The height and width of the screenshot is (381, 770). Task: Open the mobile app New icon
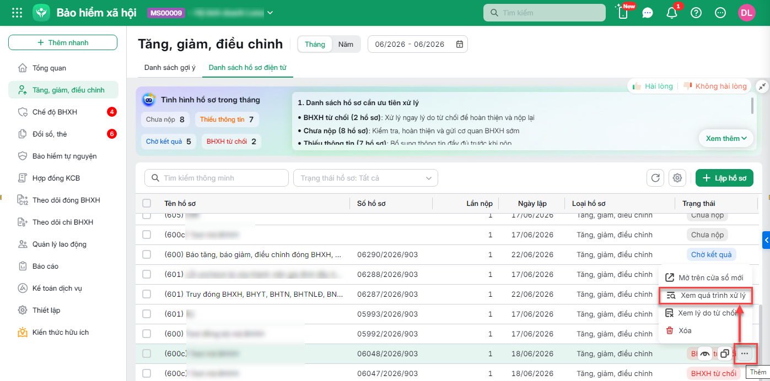(623, 13)
